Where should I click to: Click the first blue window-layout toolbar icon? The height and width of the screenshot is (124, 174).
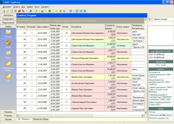[71, 11]
